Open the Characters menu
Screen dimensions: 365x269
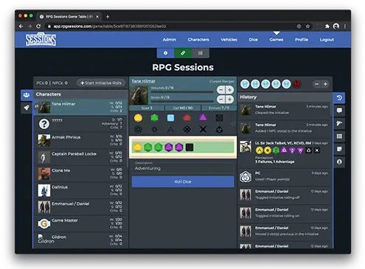tap(198, 40)
